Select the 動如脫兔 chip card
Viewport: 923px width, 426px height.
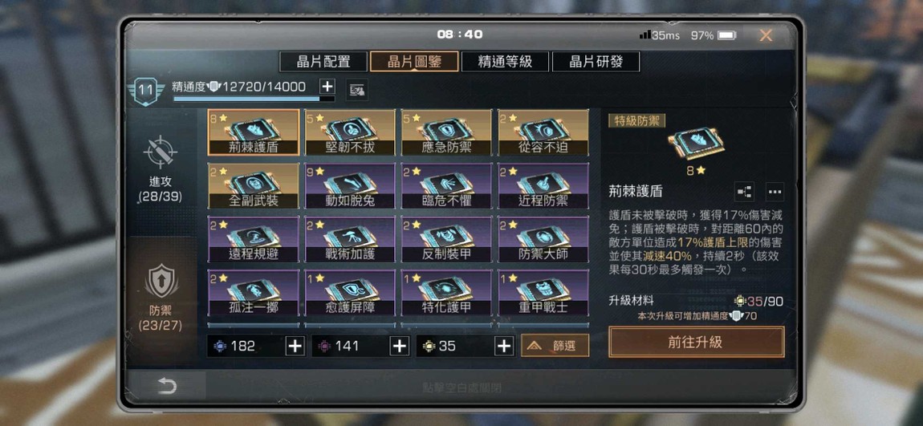[x=350, y=186]
